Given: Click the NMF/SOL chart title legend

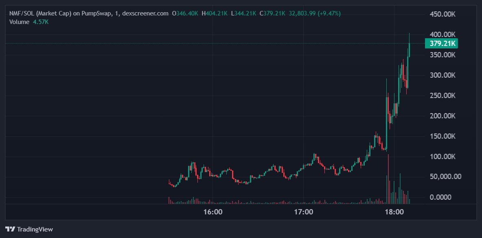Looking at the screenshot, I should 89,13.
